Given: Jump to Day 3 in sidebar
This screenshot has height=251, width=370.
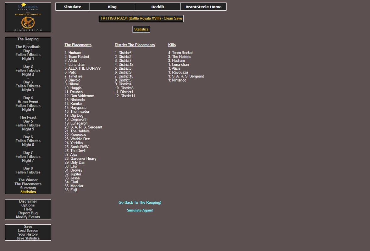Looking at the screenshot, I should [28, 82].
